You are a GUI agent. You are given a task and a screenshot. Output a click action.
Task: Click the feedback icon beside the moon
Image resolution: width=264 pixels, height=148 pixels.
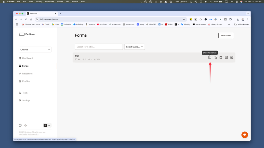[x=20, y=125]
